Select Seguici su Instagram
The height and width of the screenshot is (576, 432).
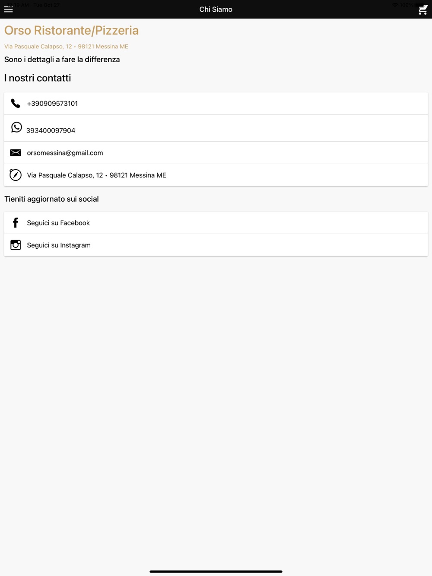click(x=216, y=245)
